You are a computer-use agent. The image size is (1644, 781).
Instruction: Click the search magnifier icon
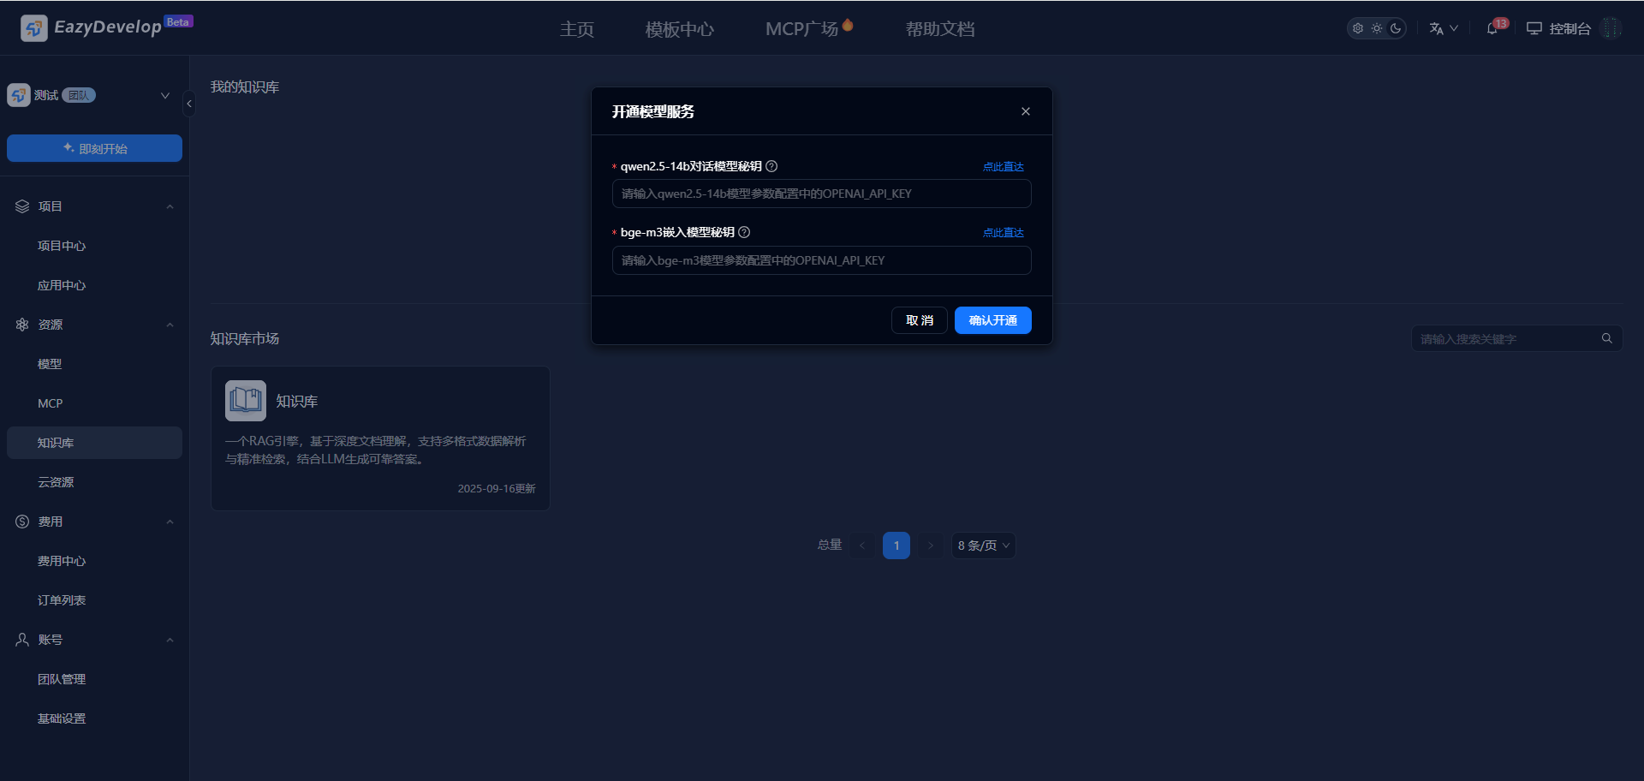[x=1606, y=338]
